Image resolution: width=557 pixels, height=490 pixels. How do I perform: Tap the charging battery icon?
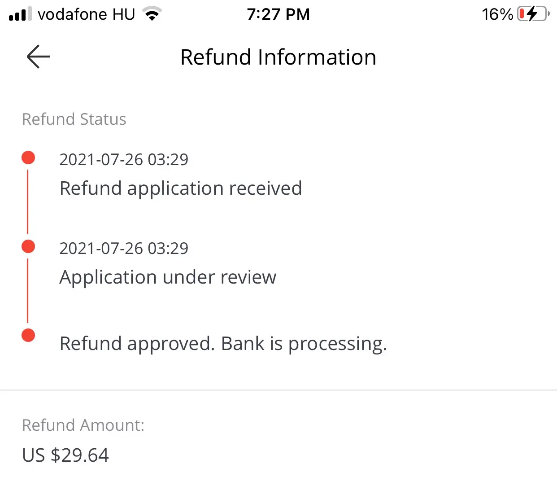click(533, 14)
